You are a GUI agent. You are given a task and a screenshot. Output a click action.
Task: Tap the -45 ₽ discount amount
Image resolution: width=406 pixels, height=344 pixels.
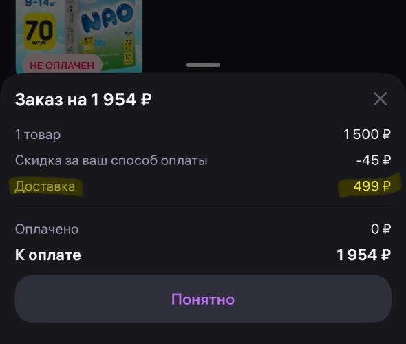click(x=374, y=160)
